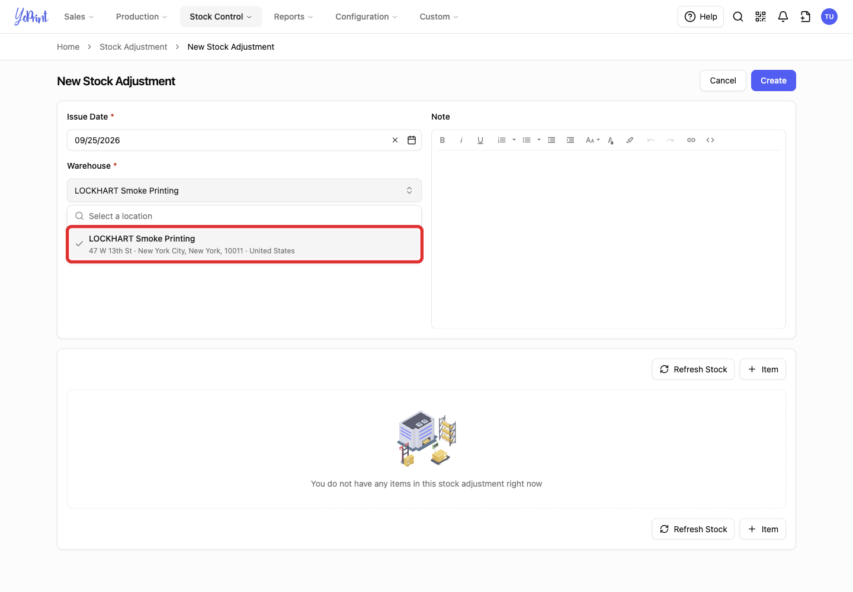
Task: Click the file import icon in header
Action: coord(806,17)
